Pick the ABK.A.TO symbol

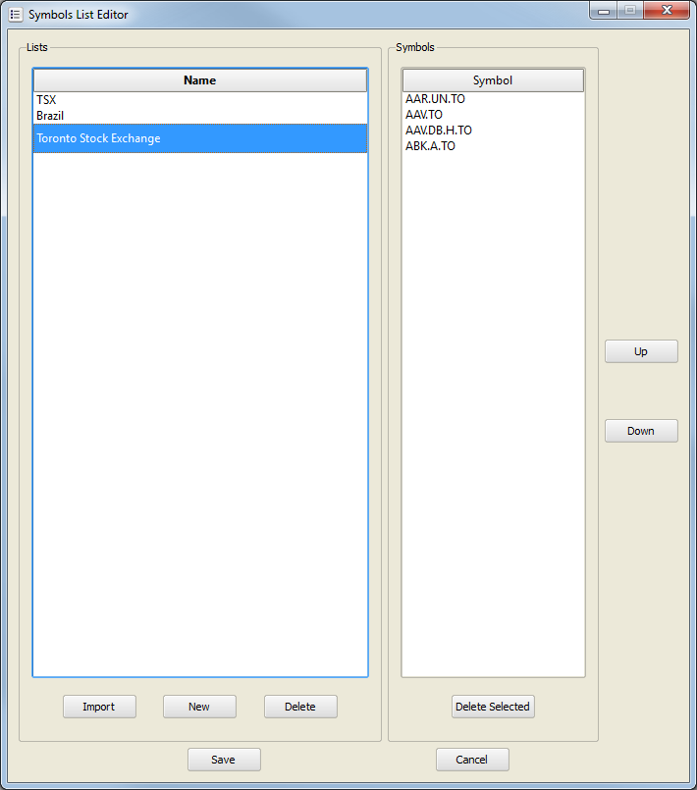[x=430, y=146]
